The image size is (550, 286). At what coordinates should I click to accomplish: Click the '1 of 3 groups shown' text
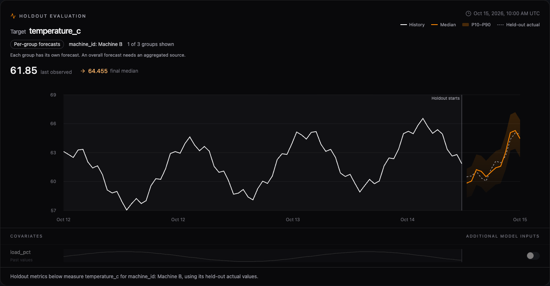point(150,44)
